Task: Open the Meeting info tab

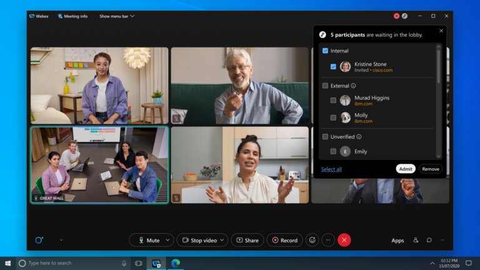Action: click(72, 16)
